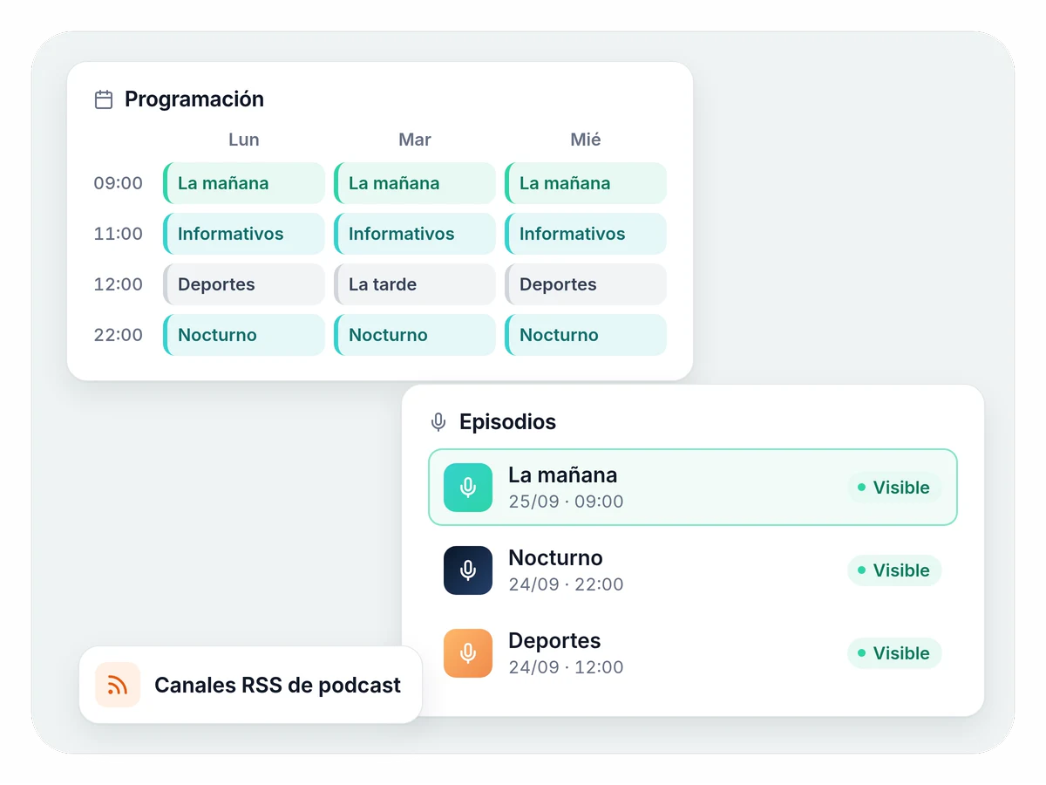Click the Programación heading
The height and width of the screenshot is (785, 1046).
tap(194, 99)
